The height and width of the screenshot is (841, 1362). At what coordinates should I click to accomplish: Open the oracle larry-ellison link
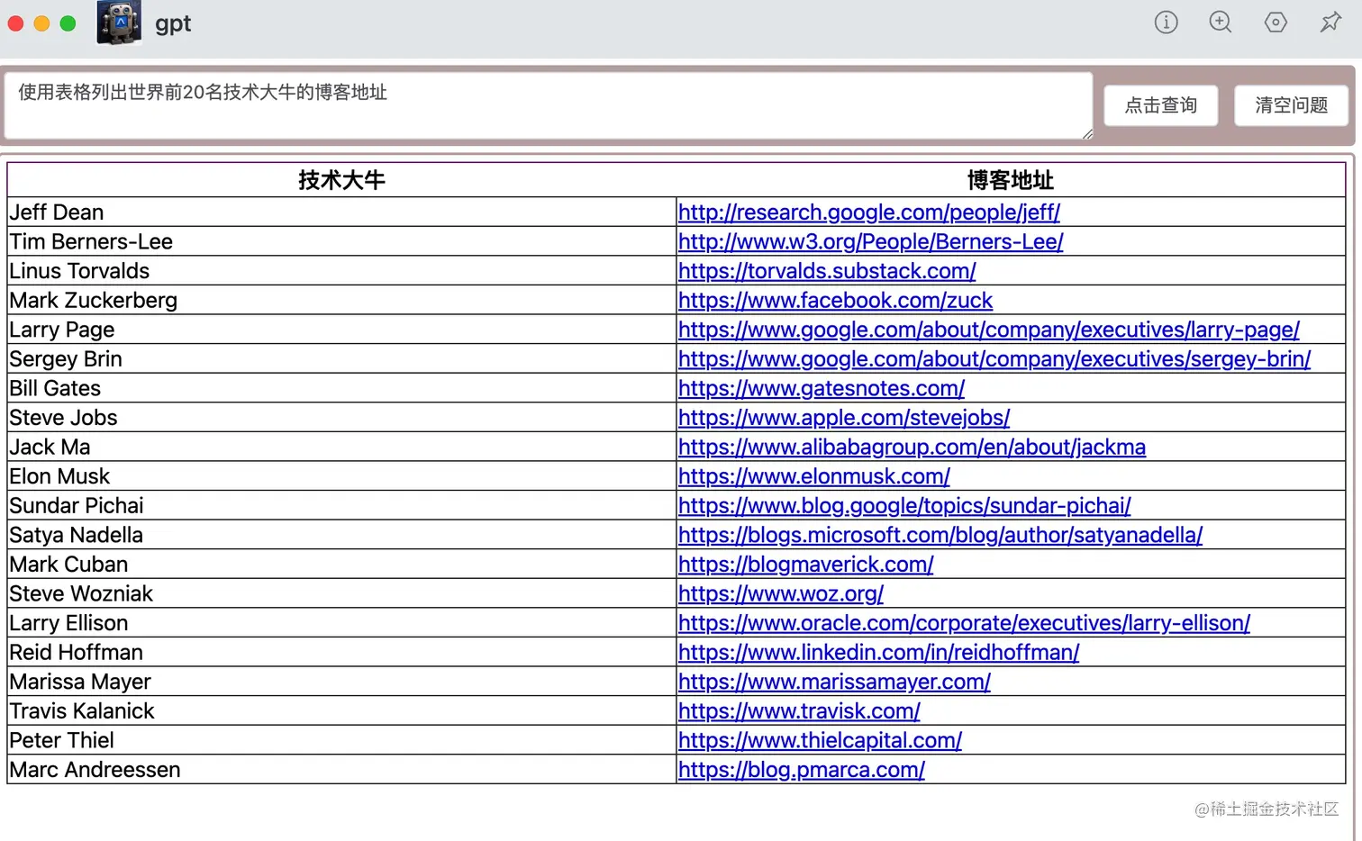964,623
